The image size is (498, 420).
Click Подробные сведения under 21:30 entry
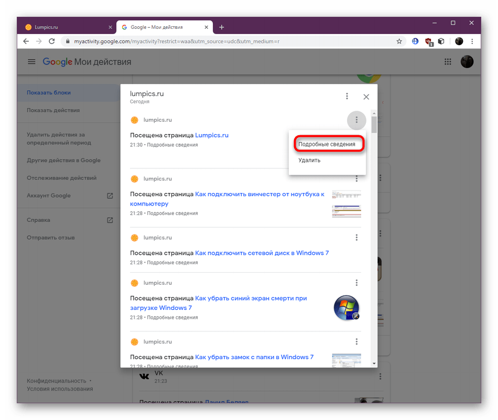172,145
